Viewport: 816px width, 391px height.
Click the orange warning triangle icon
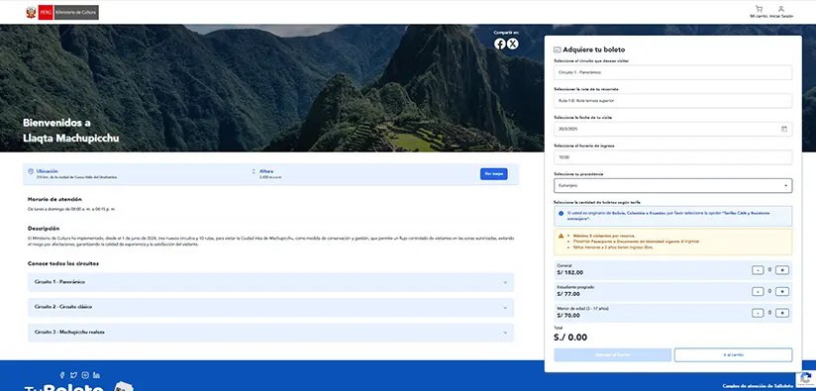coord(561,236)
